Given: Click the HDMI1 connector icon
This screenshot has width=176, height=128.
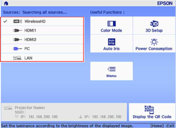Looking at the screenshot, I should (x=17, y=30).
